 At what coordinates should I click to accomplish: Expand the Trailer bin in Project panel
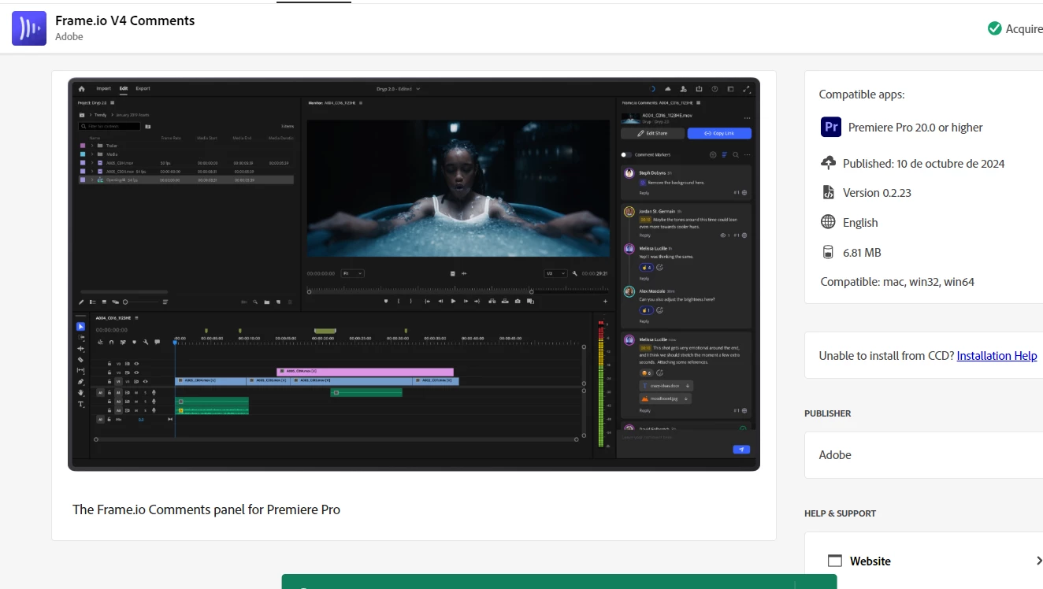[x=91, y=146]
